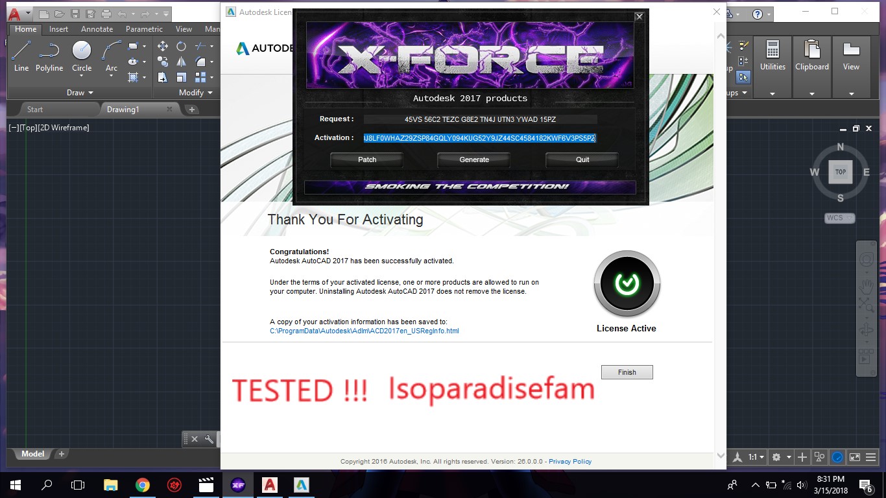Viewport: 886px width, 498px height.
Task: Click the Ellipse tool icon
Action: pos(133,62)
